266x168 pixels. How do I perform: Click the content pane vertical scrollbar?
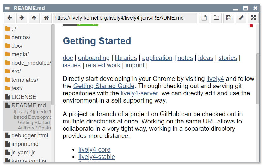click(x=258, y=79)
